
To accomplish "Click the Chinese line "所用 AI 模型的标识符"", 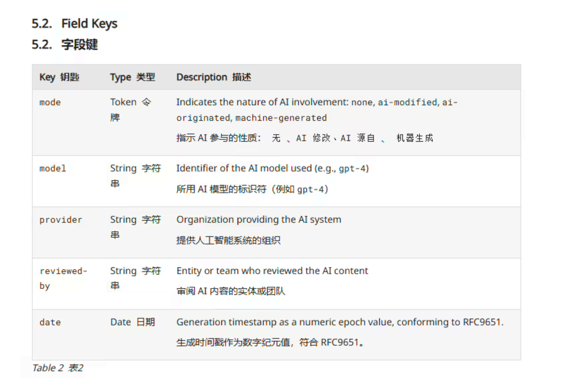I will (252, 189).
